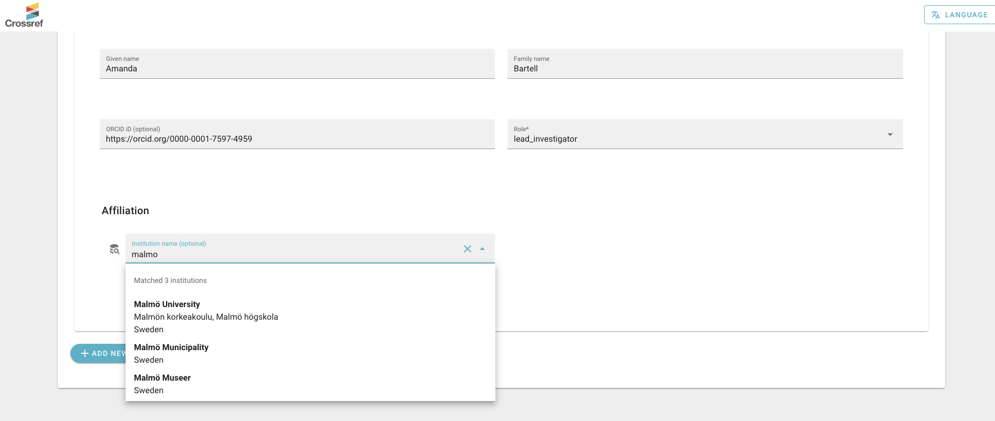Clear the institution name with the X icon
The height and width of the screenshot is (421, 995).
click(x=467, y=249)
